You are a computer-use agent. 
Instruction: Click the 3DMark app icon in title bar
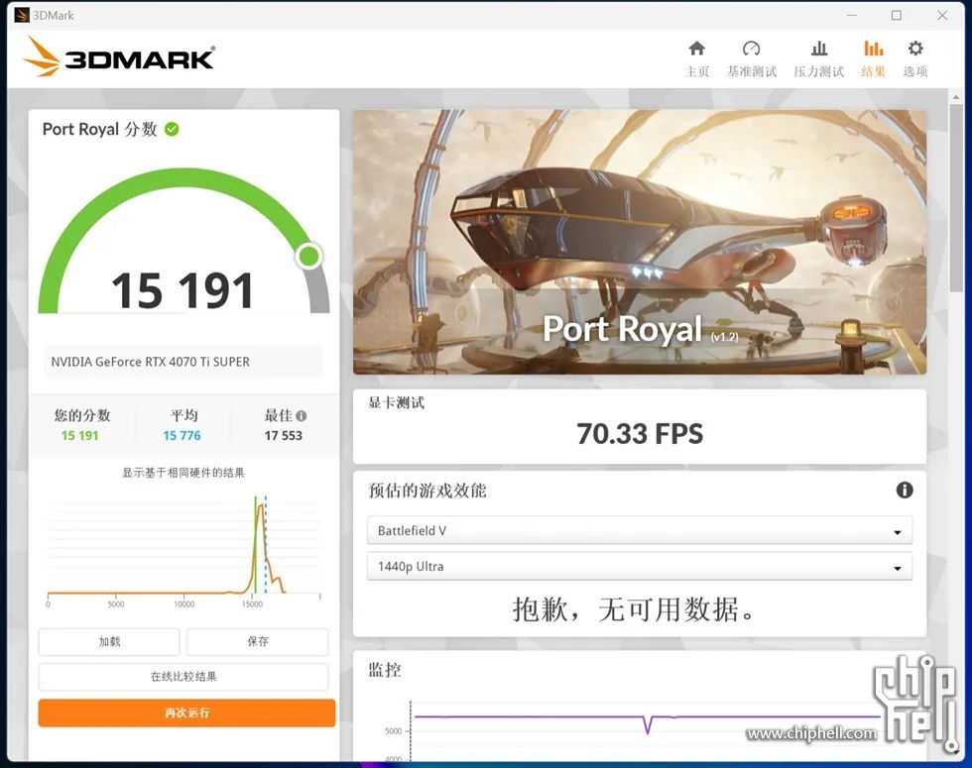coord(22,15)
